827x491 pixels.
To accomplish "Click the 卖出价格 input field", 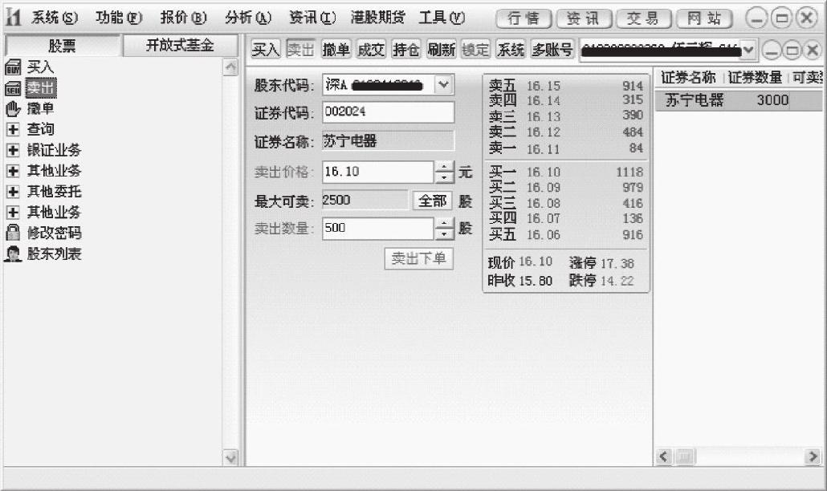I will pos(378,172).
